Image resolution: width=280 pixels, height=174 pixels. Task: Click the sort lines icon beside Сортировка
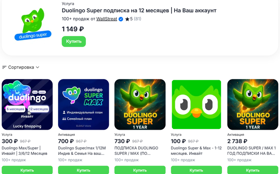tap(4, 67)
